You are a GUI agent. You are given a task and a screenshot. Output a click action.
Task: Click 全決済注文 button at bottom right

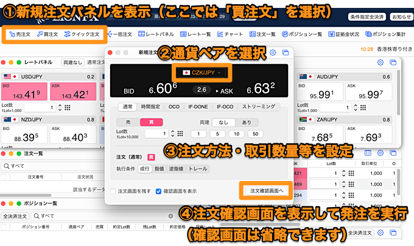pos(360,233)
